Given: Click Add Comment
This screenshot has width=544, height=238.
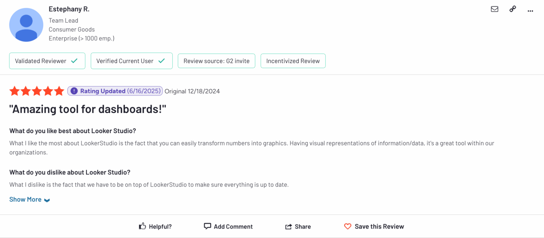Looking at the screenshot, I should coord(228,226).
